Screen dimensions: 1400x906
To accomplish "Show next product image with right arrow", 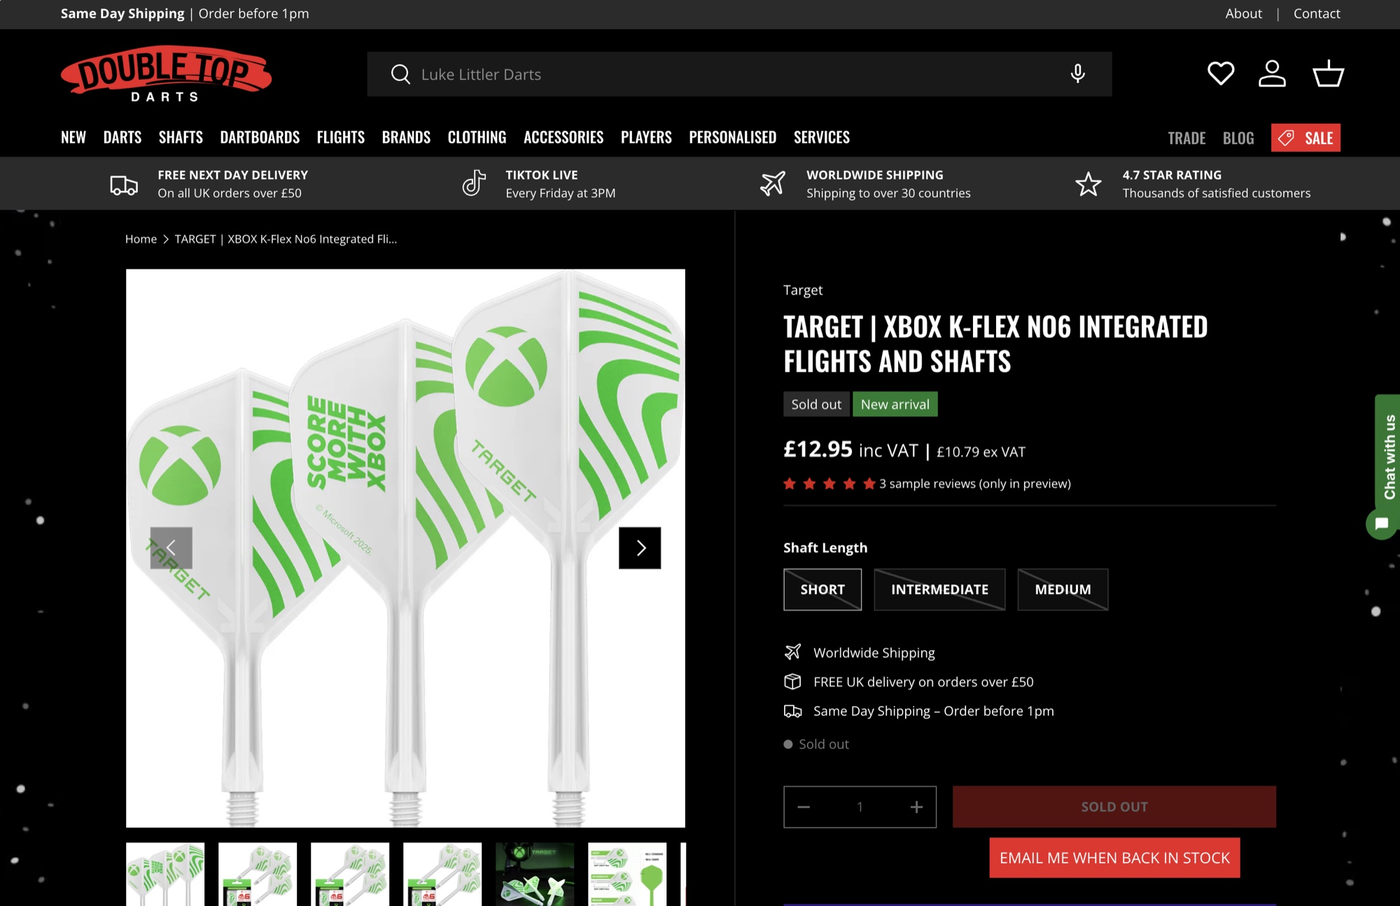I will coord(640,548).
